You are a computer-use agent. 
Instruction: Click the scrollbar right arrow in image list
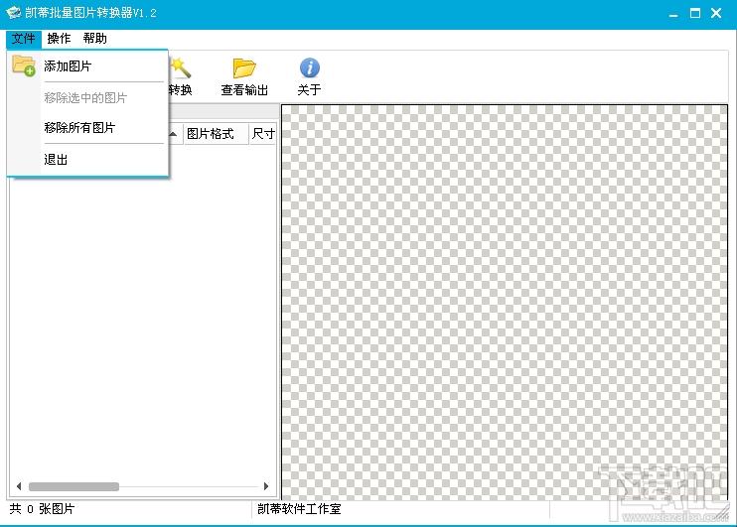[x=266, y=486]
